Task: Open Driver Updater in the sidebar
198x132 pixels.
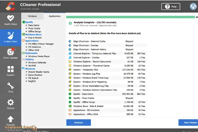Action: pos(11,53)
